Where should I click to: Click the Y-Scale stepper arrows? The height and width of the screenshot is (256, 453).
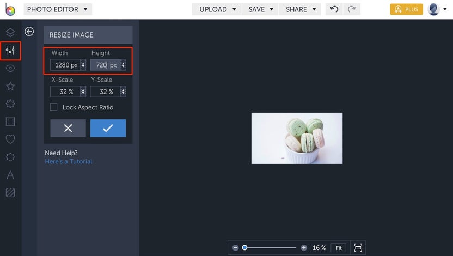pos(124,92)
